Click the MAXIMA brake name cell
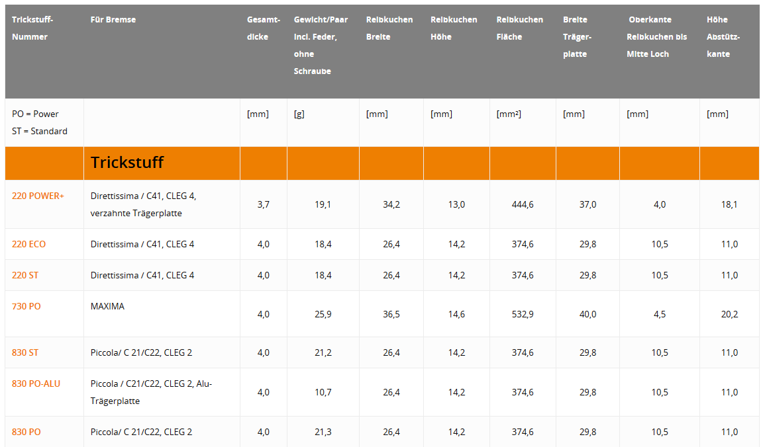Screen dimensions: 763x447 pyautogui.click(x=107, y=306)
